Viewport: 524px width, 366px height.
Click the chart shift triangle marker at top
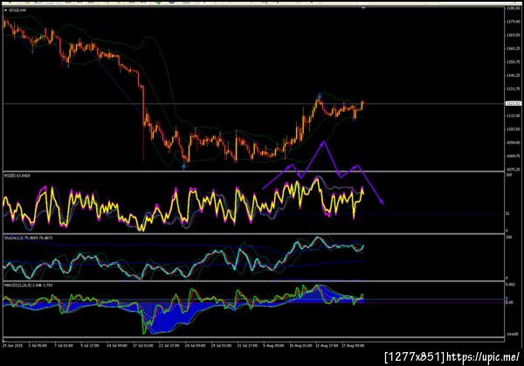pyautogui.click(x=363, y=8)
